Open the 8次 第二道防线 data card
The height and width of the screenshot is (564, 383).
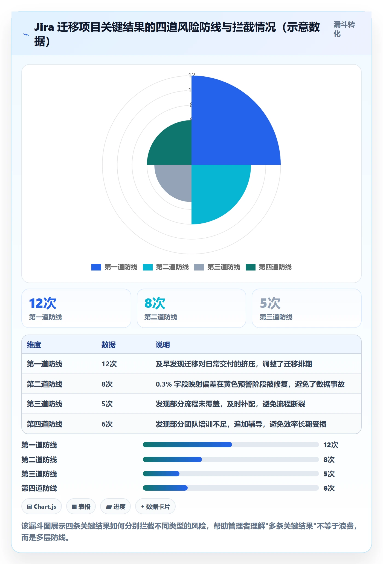tap(191, 308)
